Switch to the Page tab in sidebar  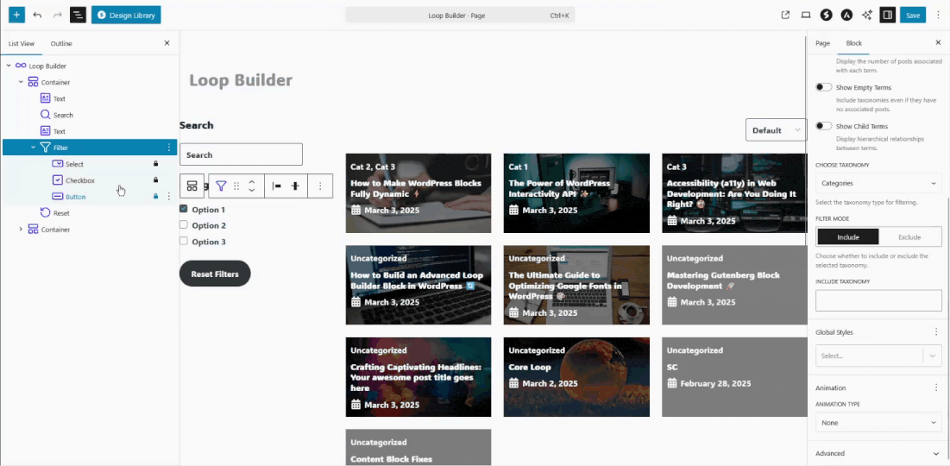[x=822, y=43]
